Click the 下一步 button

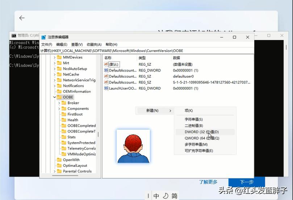pos(247,182)
